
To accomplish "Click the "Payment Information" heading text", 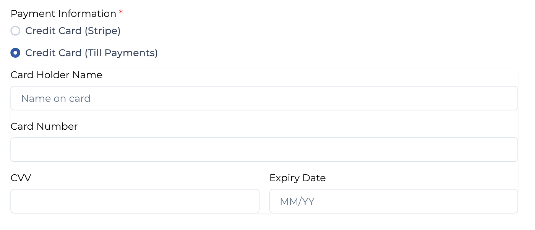I will coord(63,14).
